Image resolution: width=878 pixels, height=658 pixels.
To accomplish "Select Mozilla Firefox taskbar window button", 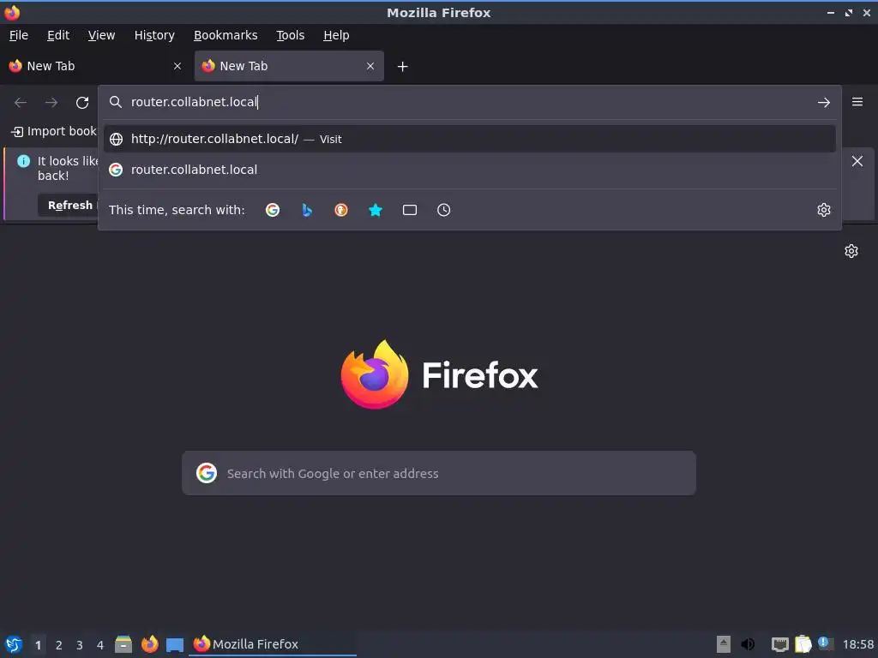I will coord(274,644).
